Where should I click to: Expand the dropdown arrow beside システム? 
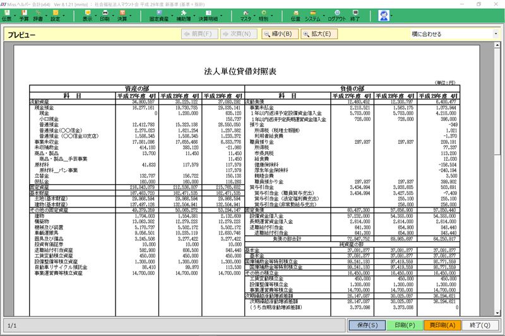click(324, 15)
